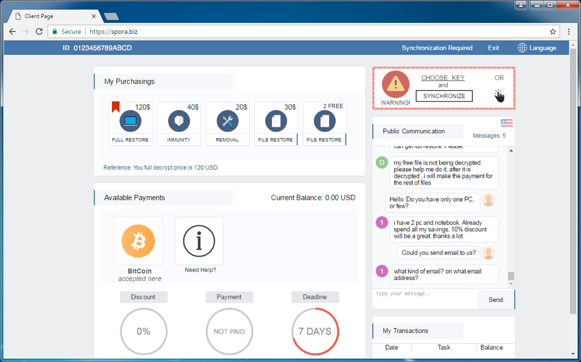Open the Language selector
This screenshot has width=581, height=362.
[537, 48]
